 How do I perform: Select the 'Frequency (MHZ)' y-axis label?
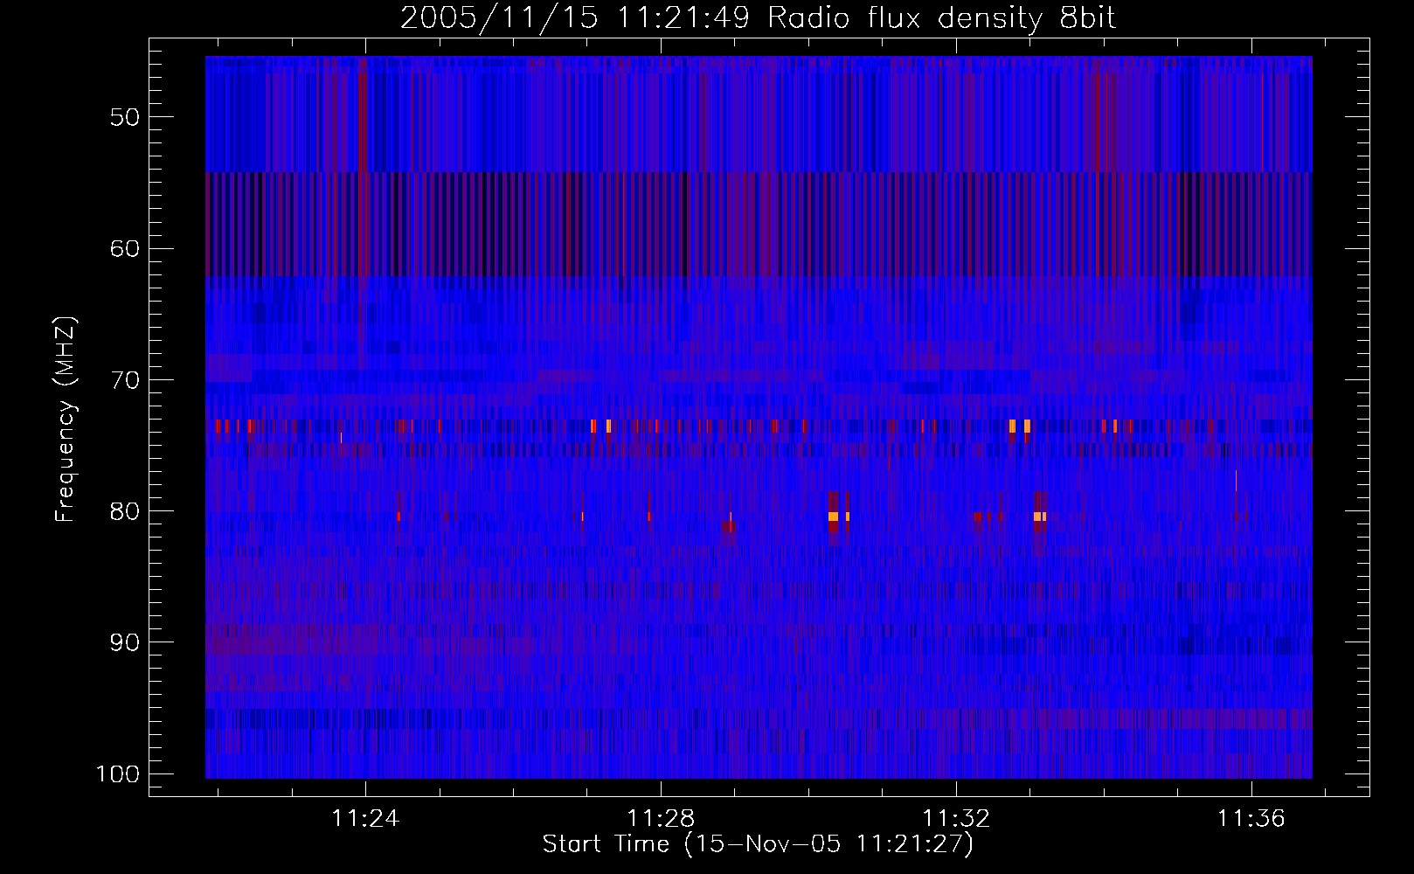coord(66,419)
